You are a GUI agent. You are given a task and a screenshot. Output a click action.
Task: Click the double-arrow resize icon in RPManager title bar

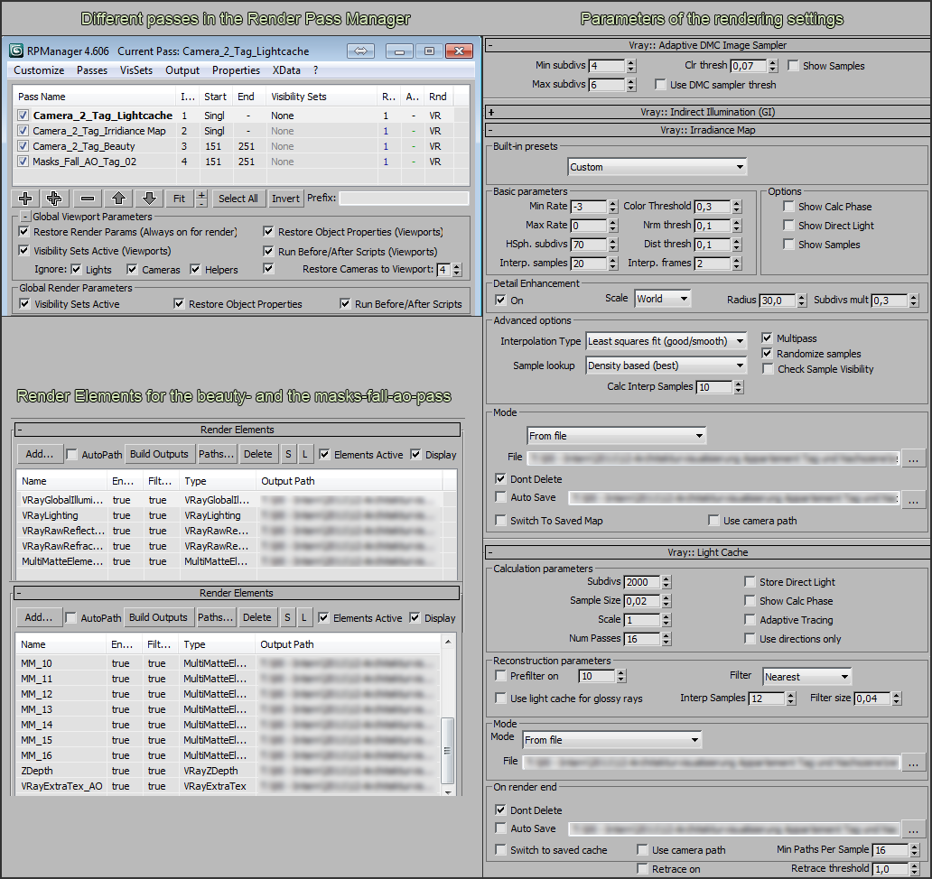coord(360,51)
